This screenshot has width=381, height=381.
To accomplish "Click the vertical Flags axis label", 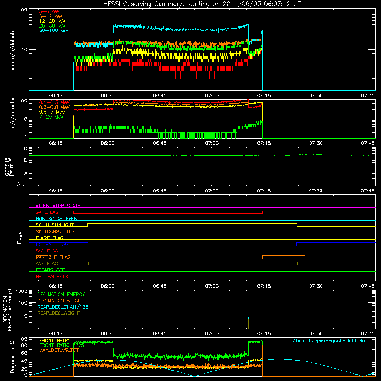I will point(20,238).
